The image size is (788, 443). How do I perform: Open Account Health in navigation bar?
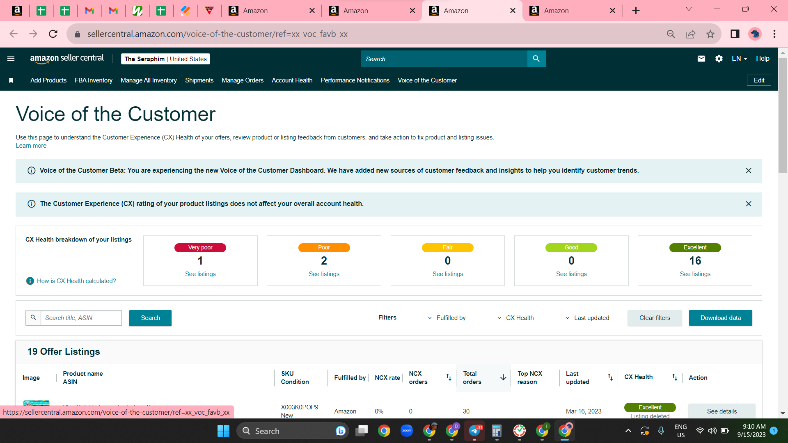click(292, 80)
